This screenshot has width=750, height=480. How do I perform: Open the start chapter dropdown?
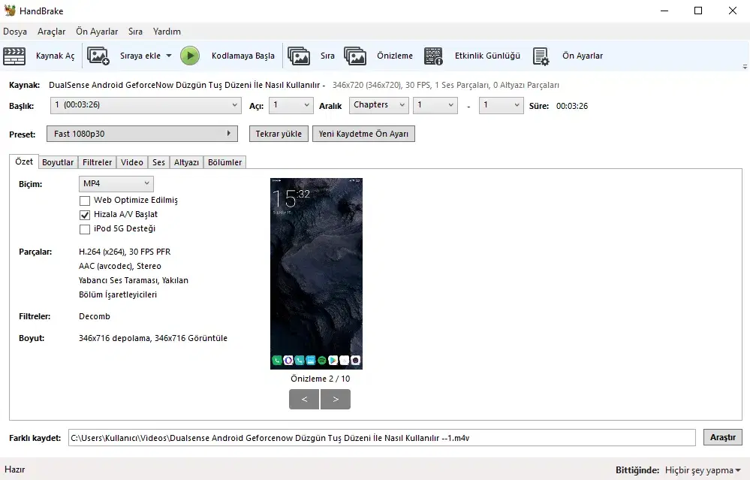435,105
